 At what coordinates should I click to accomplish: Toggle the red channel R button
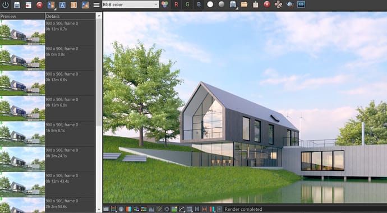176,4
